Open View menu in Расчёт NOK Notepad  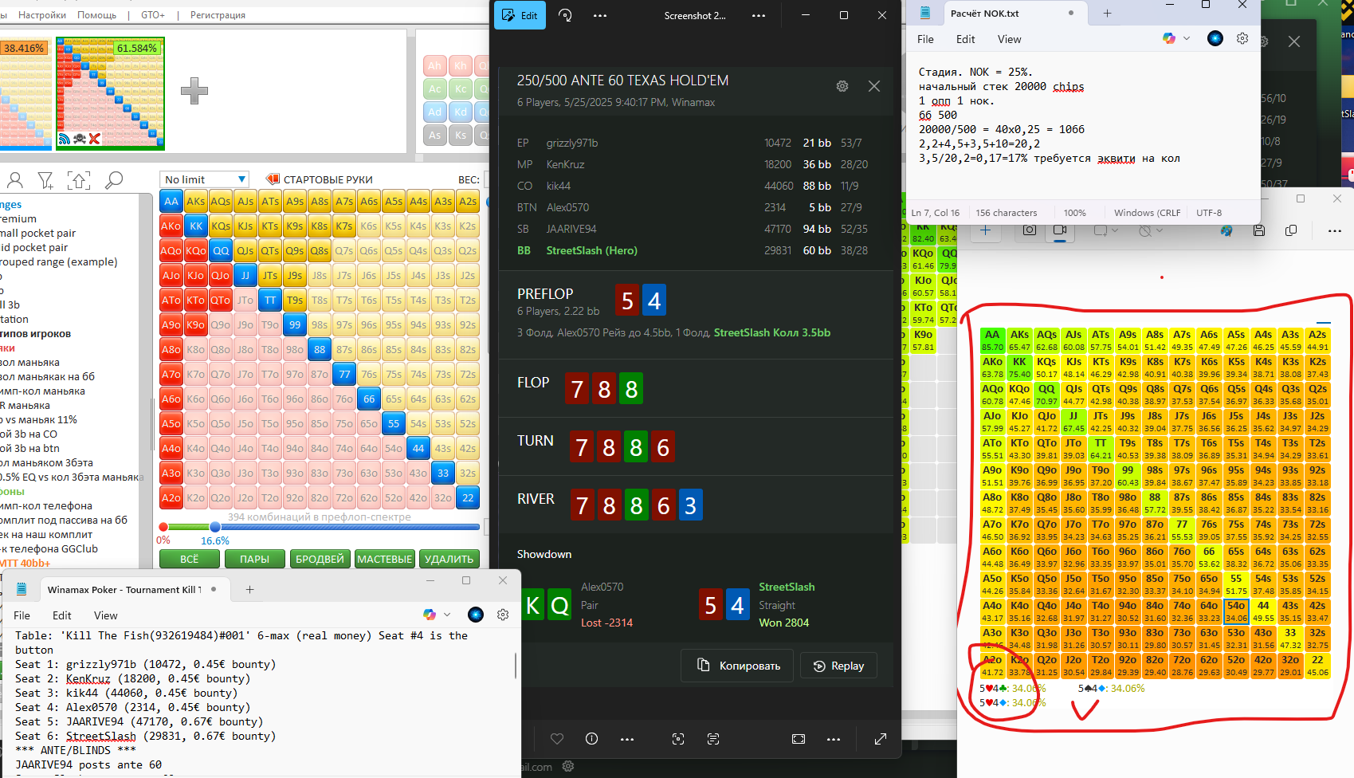click(x=1009, y=39)
